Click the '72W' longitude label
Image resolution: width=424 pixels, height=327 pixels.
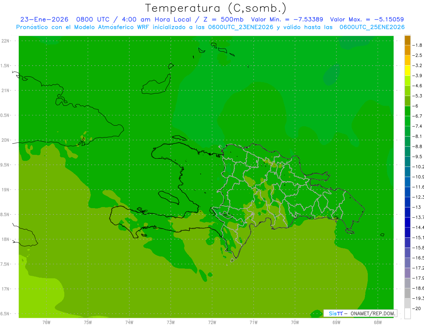click(212, 322)
